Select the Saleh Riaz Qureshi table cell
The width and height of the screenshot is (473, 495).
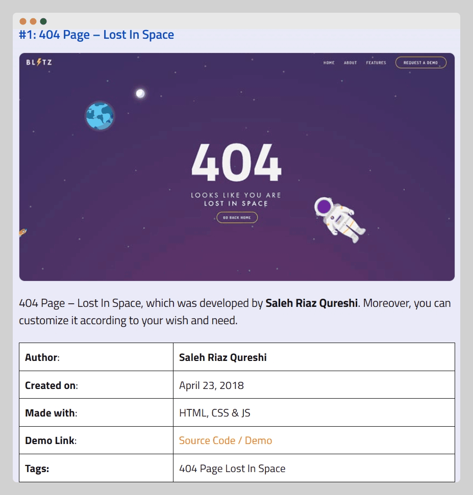tap(223, 357)
